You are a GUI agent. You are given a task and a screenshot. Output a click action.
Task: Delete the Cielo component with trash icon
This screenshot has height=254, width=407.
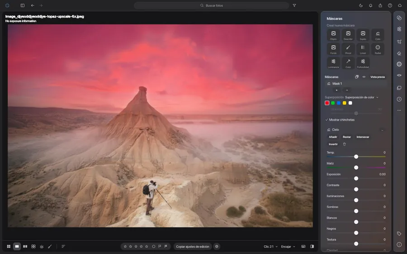coord(345,144)
